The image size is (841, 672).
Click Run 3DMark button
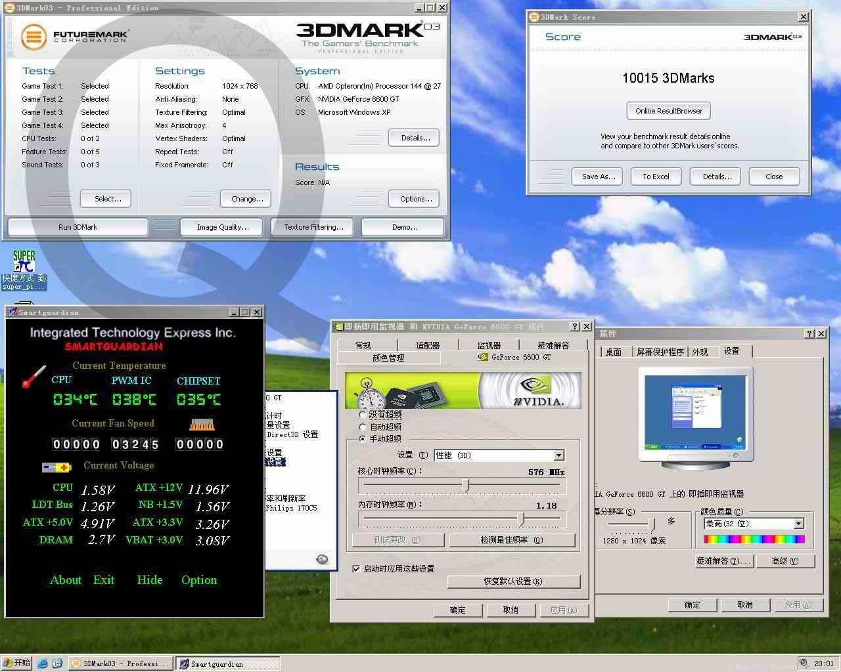(x=78, y=227)
